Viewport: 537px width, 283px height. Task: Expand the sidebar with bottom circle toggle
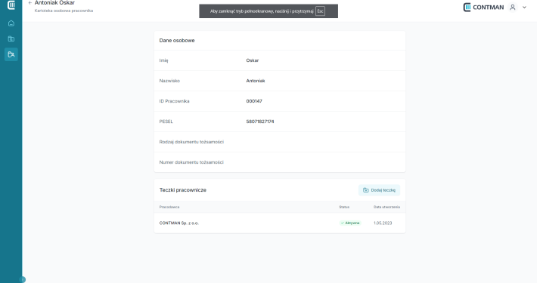click(22, 279)
